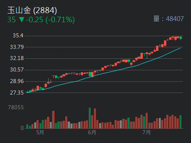Click the tallest green volume bar near 6月
Viewport: 191px width, 143px height.
[90, 118]
